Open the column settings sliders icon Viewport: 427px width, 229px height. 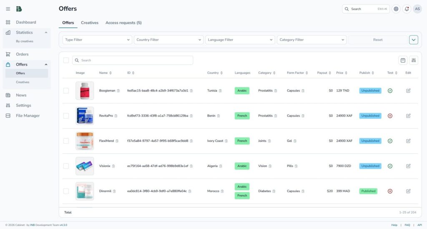click(x=413, y=60)
